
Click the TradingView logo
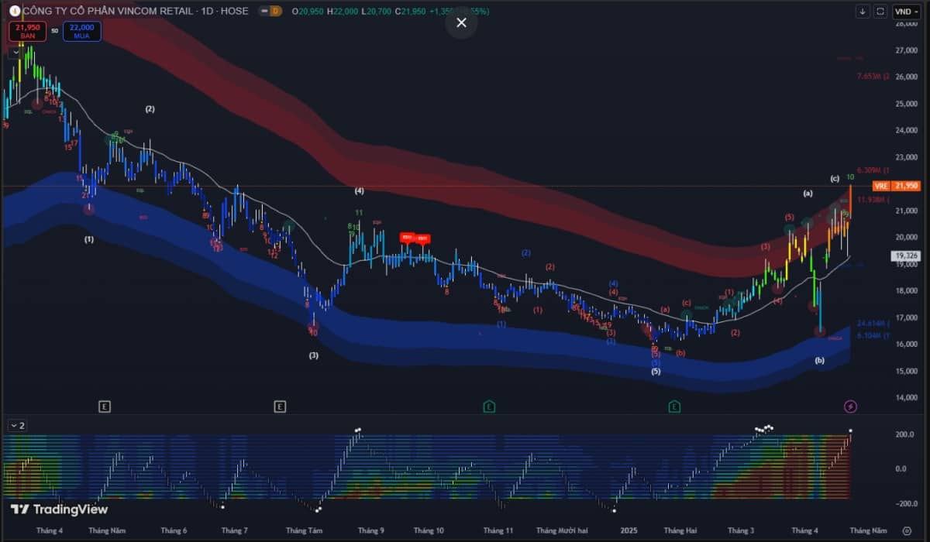coord(59,509)
